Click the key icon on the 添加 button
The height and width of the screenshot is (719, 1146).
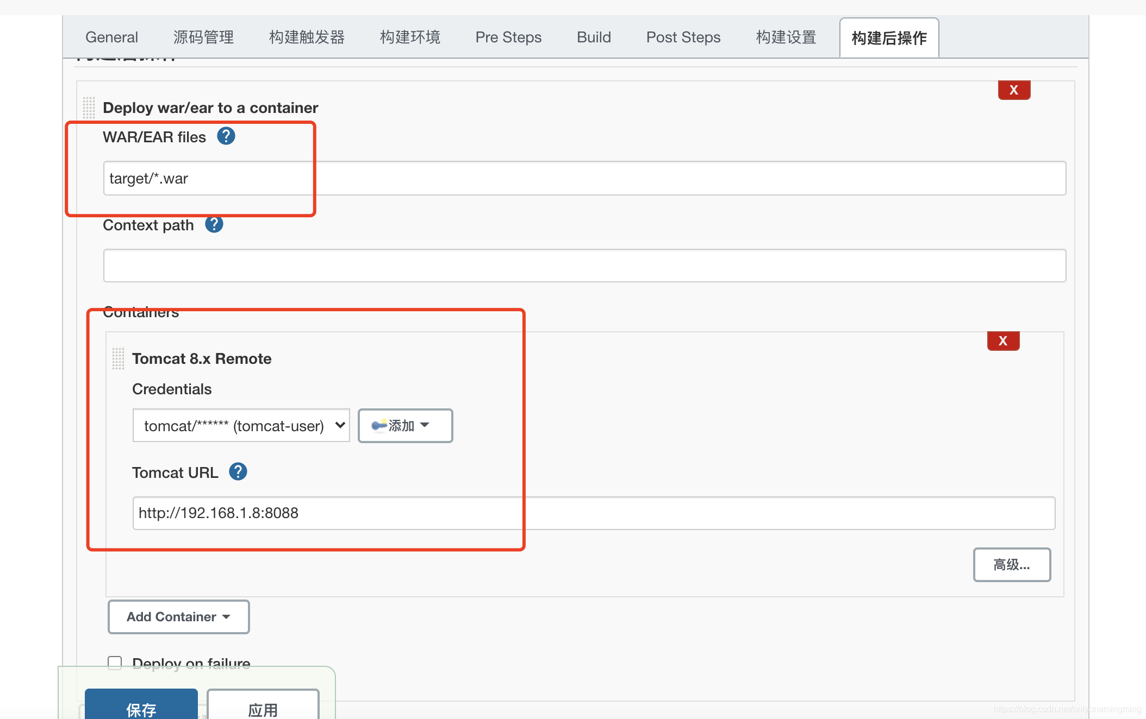coord(379,425)
